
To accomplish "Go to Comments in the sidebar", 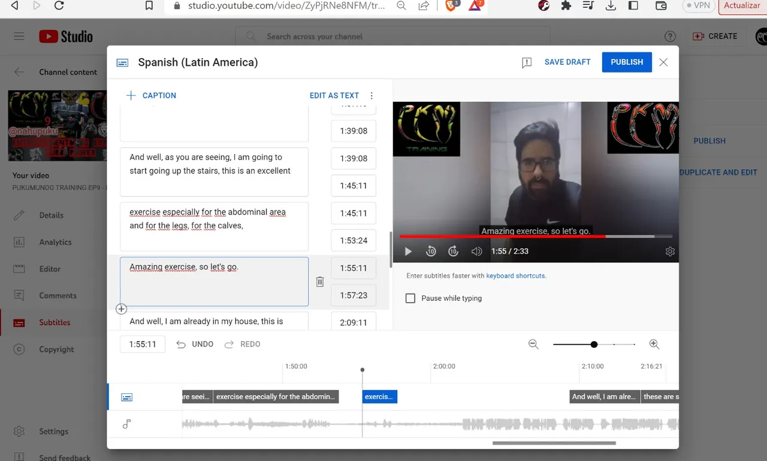I will pos(58,296).
